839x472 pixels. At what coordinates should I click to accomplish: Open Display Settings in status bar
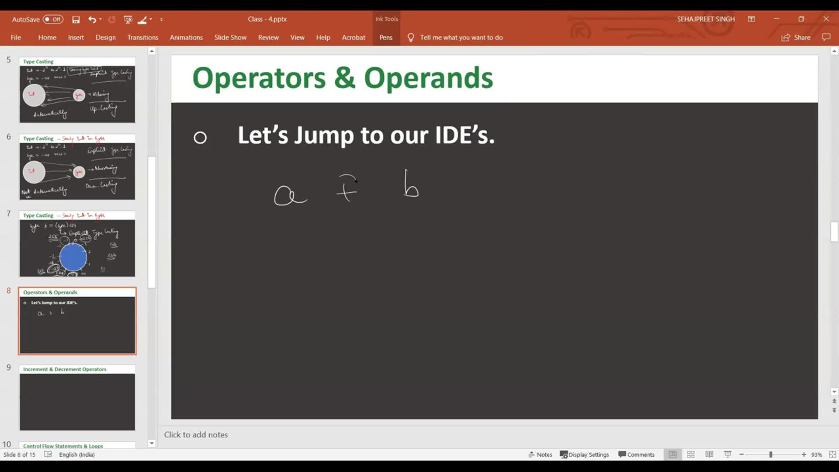(x=584, y=455)
